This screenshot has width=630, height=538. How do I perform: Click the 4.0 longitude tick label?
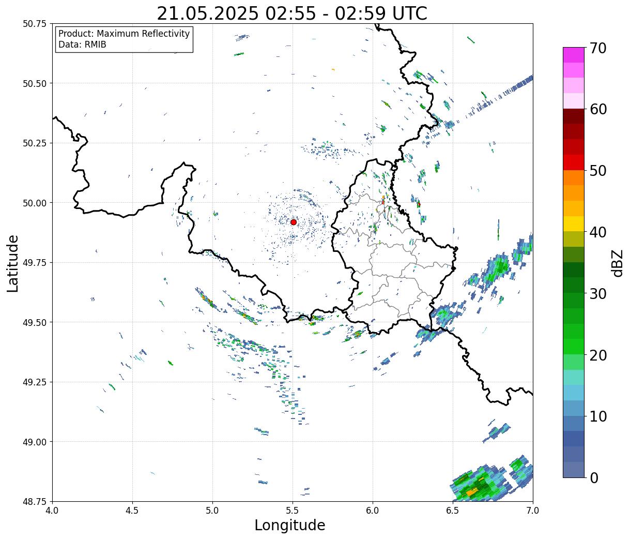pyautogui.click(x=52, y=511)
